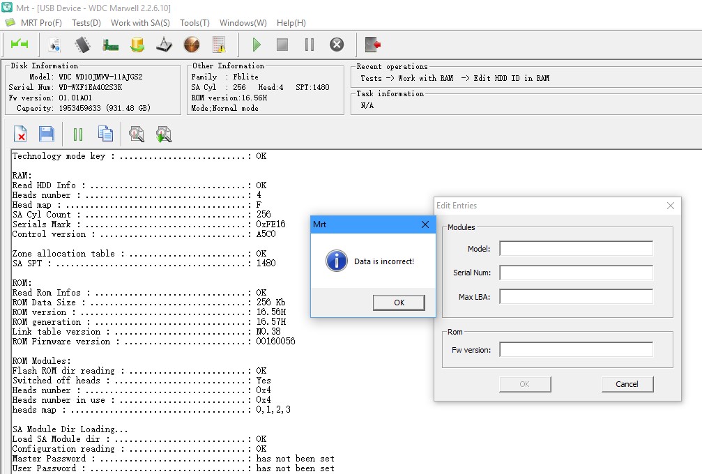
Task: Save log with blue floppy icon
Action: click(47, 134)
